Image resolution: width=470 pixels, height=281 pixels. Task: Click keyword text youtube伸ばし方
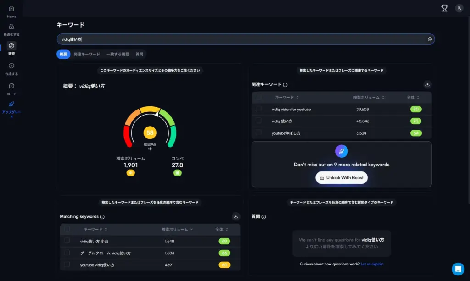pyautogui.click(x=286, y=133)
